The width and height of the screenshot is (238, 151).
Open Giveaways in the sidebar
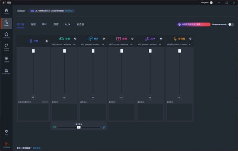pyautogui.click(x=6, y=71)
